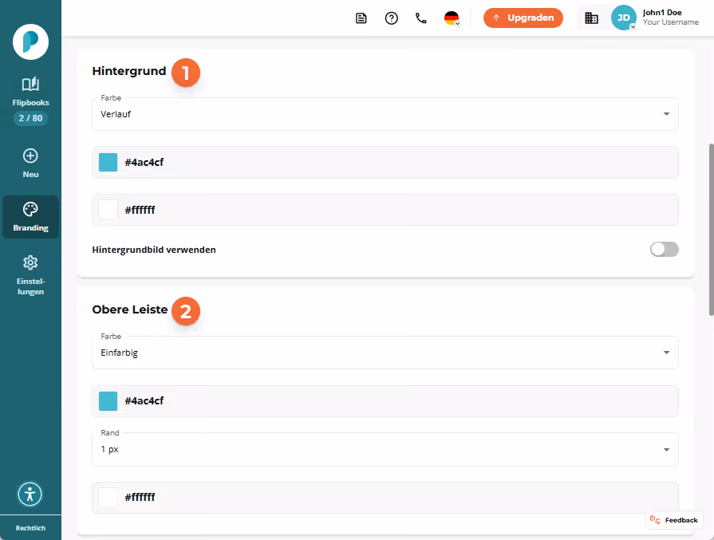714x540 pixels.
Task: Open the accessibility options icon
Action: pyautogui.click(x=30, y=494)
